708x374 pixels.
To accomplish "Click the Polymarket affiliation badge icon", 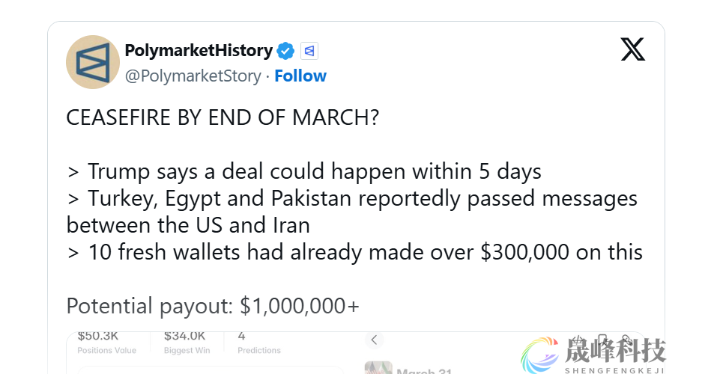I will [309, 51].
